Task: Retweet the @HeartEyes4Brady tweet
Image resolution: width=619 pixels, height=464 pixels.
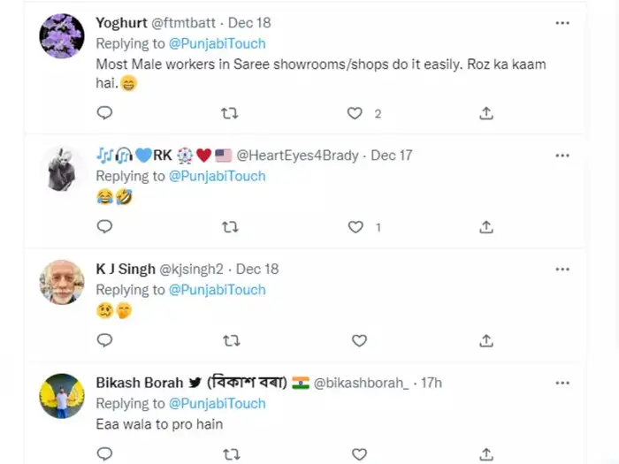Action: point(230,227)
